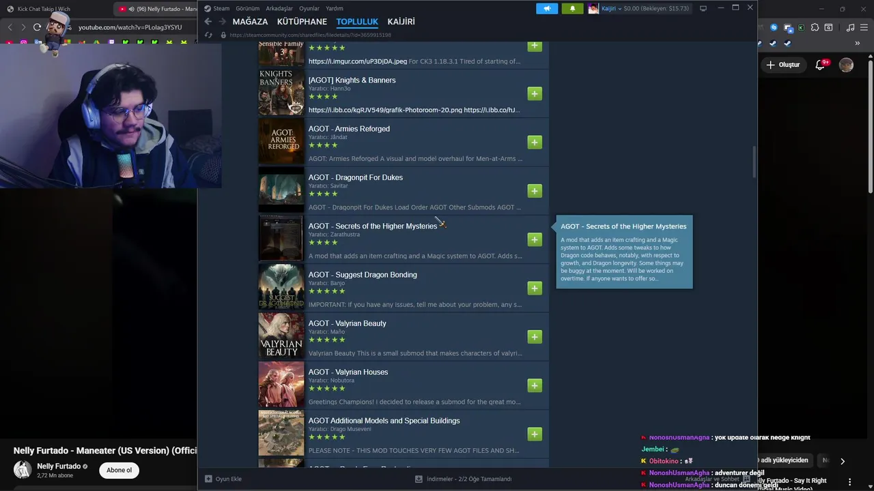Open Steam announcements megaphone button

click(547, 8)
